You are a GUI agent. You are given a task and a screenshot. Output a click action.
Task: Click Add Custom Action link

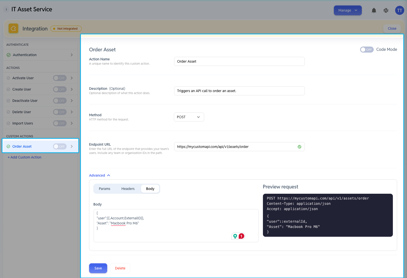click(x=24, y=157)
